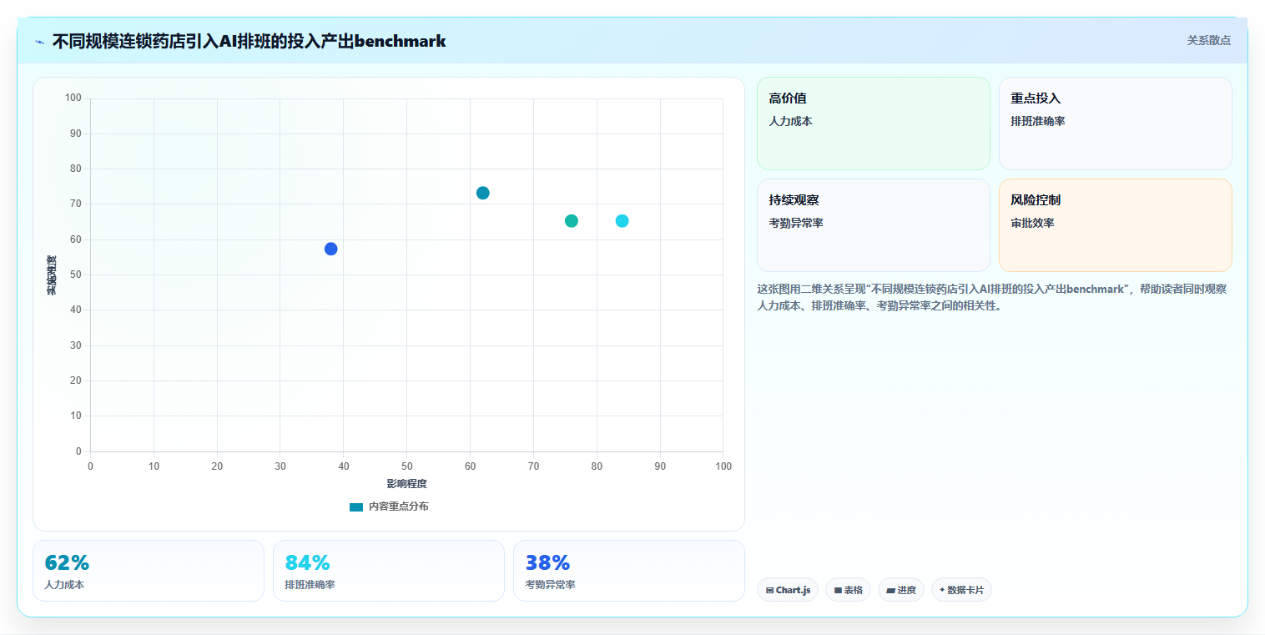Viewport: 1265px width, 635px height.
Task: Click the chart title 不同规模连锁药店引入AI排班的投入产出benchmark
Action: [x=249, y=41]
